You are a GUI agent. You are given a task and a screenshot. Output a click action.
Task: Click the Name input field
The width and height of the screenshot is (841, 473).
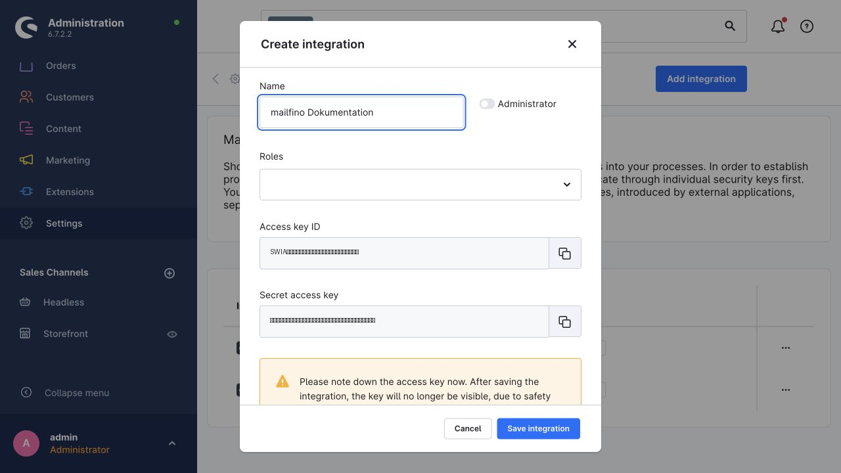click(361, 112)
